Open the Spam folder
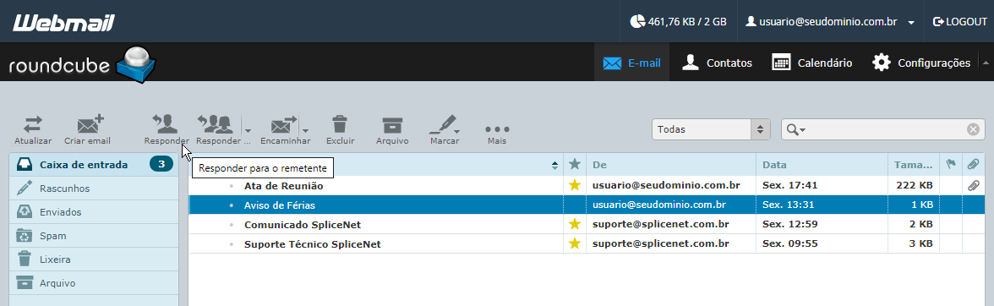 [x=94, y=236]
